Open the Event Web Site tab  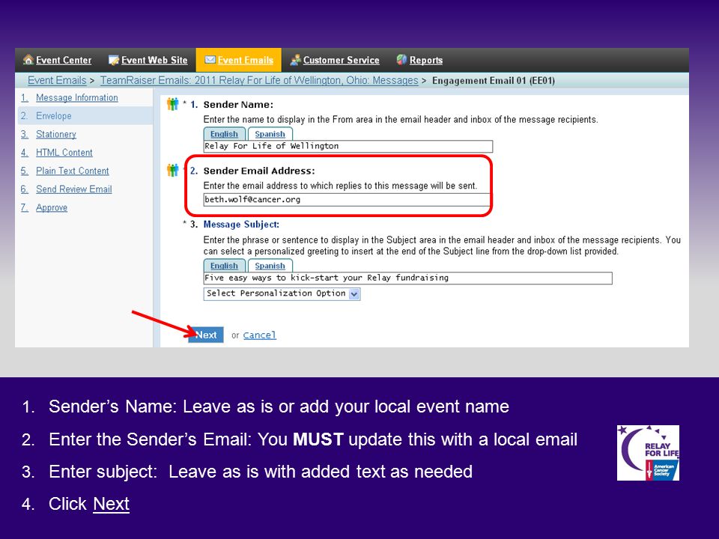tap(154, 60)
